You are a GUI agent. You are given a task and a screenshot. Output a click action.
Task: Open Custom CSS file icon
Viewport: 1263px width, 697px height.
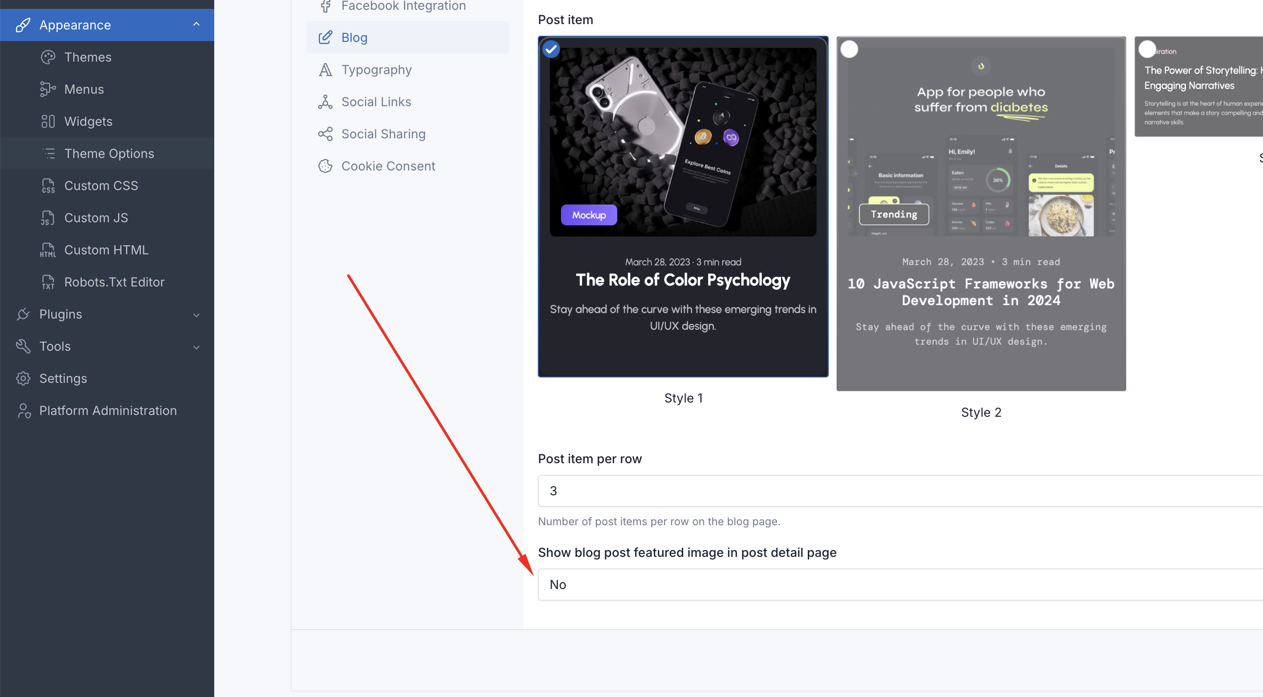48,186
